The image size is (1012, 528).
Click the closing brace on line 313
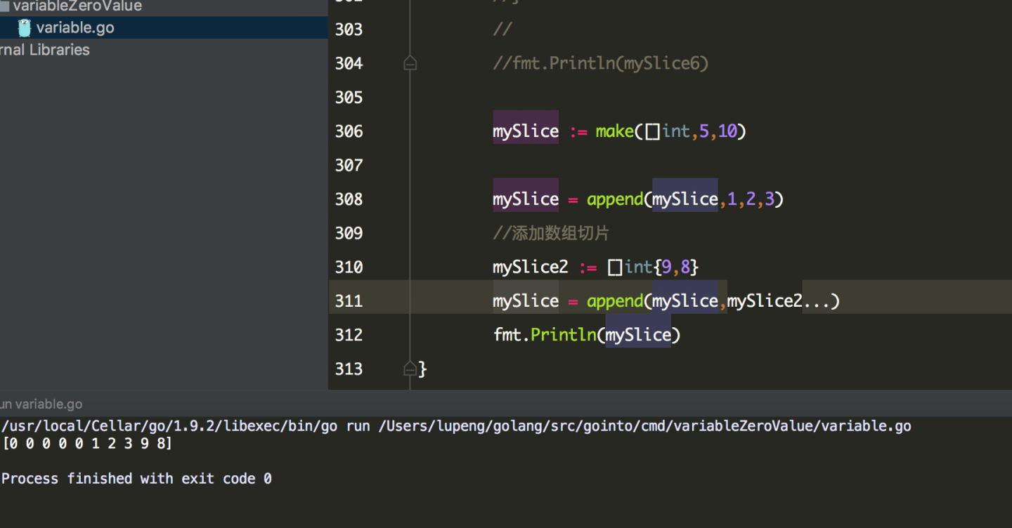(x=422, y=369)
